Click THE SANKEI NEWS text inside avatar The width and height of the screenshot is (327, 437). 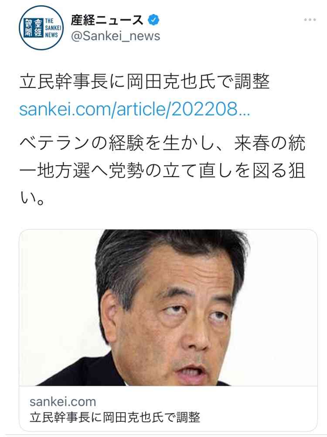pyautogui.click(x=53, y=28)
